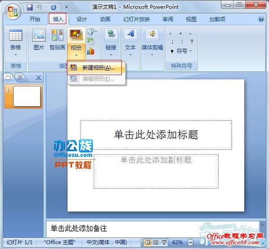
Task: Switch to the 设计 tab
Action: tap(82, 19)
